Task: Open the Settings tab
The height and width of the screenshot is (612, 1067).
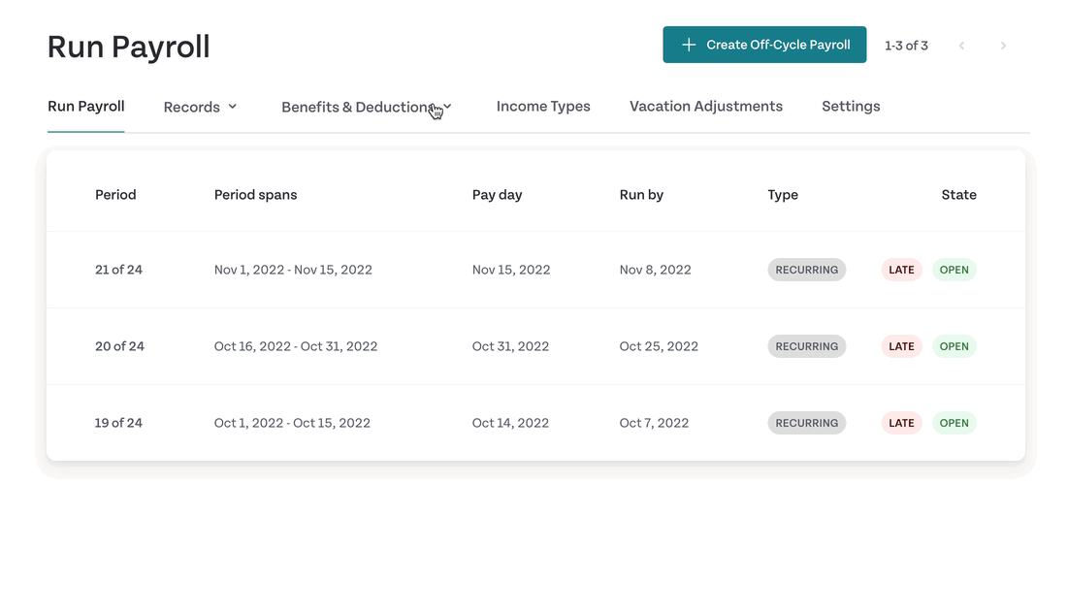Action: tap(851, 106)
